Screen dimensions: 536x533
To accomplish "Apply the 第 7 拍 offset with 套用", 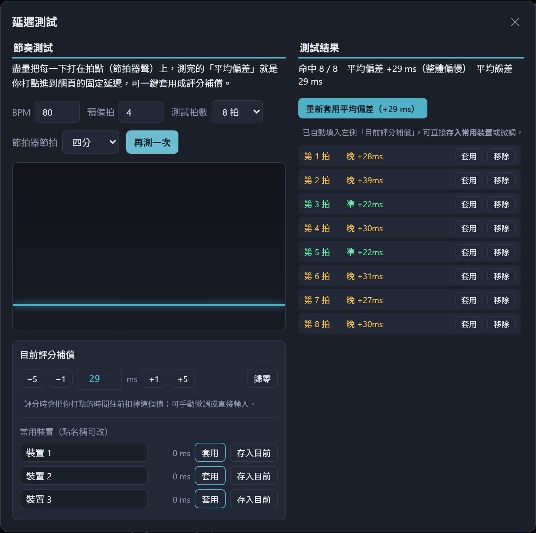I will coord(469,300).
